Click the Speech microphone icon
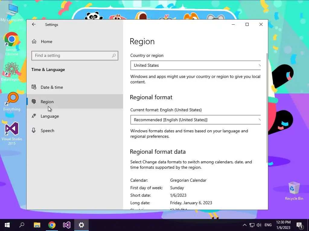 pyautogui.click(x=34, y=131)
